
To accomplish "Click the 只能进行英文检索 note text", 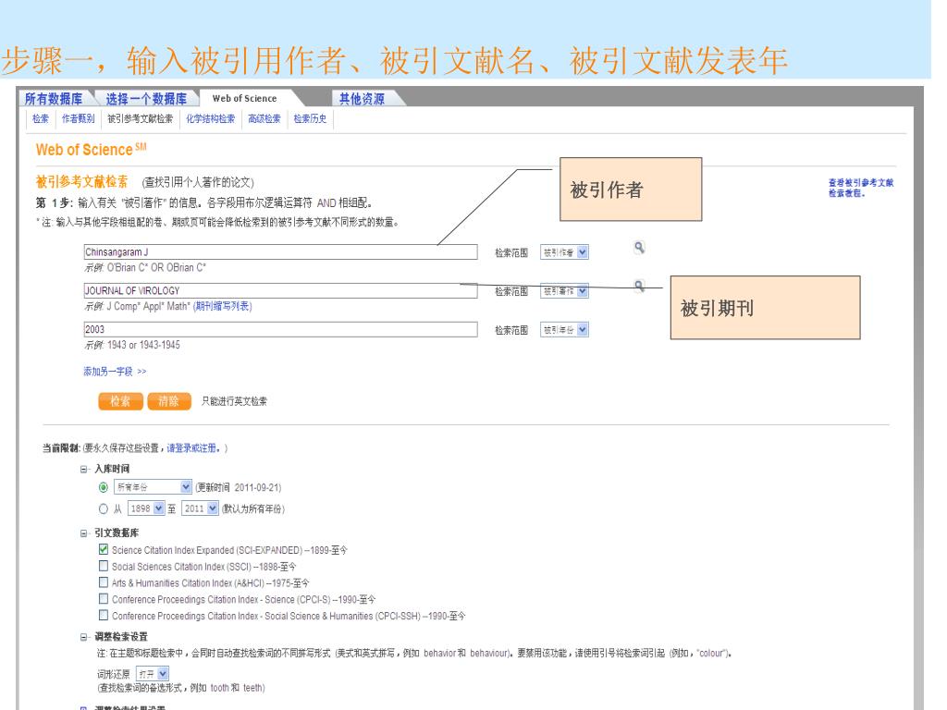I will [x=234, y=401].
